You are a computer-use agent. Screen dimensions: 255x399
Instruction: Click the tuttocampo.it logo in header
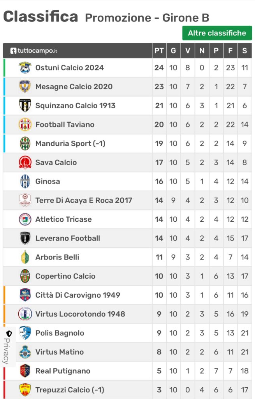coord(34,51)
